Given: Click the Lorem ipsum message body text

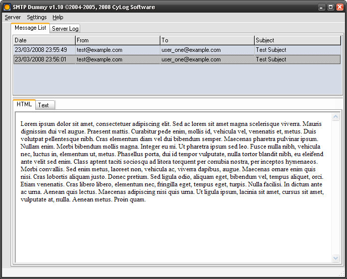Looking at the screenshot, I should coord(172,162).
